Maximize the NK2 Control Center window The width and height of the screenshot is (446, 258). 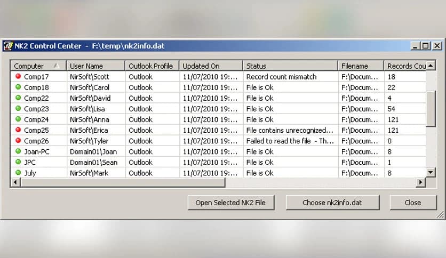pyautogui.click(x=426, y=46)
